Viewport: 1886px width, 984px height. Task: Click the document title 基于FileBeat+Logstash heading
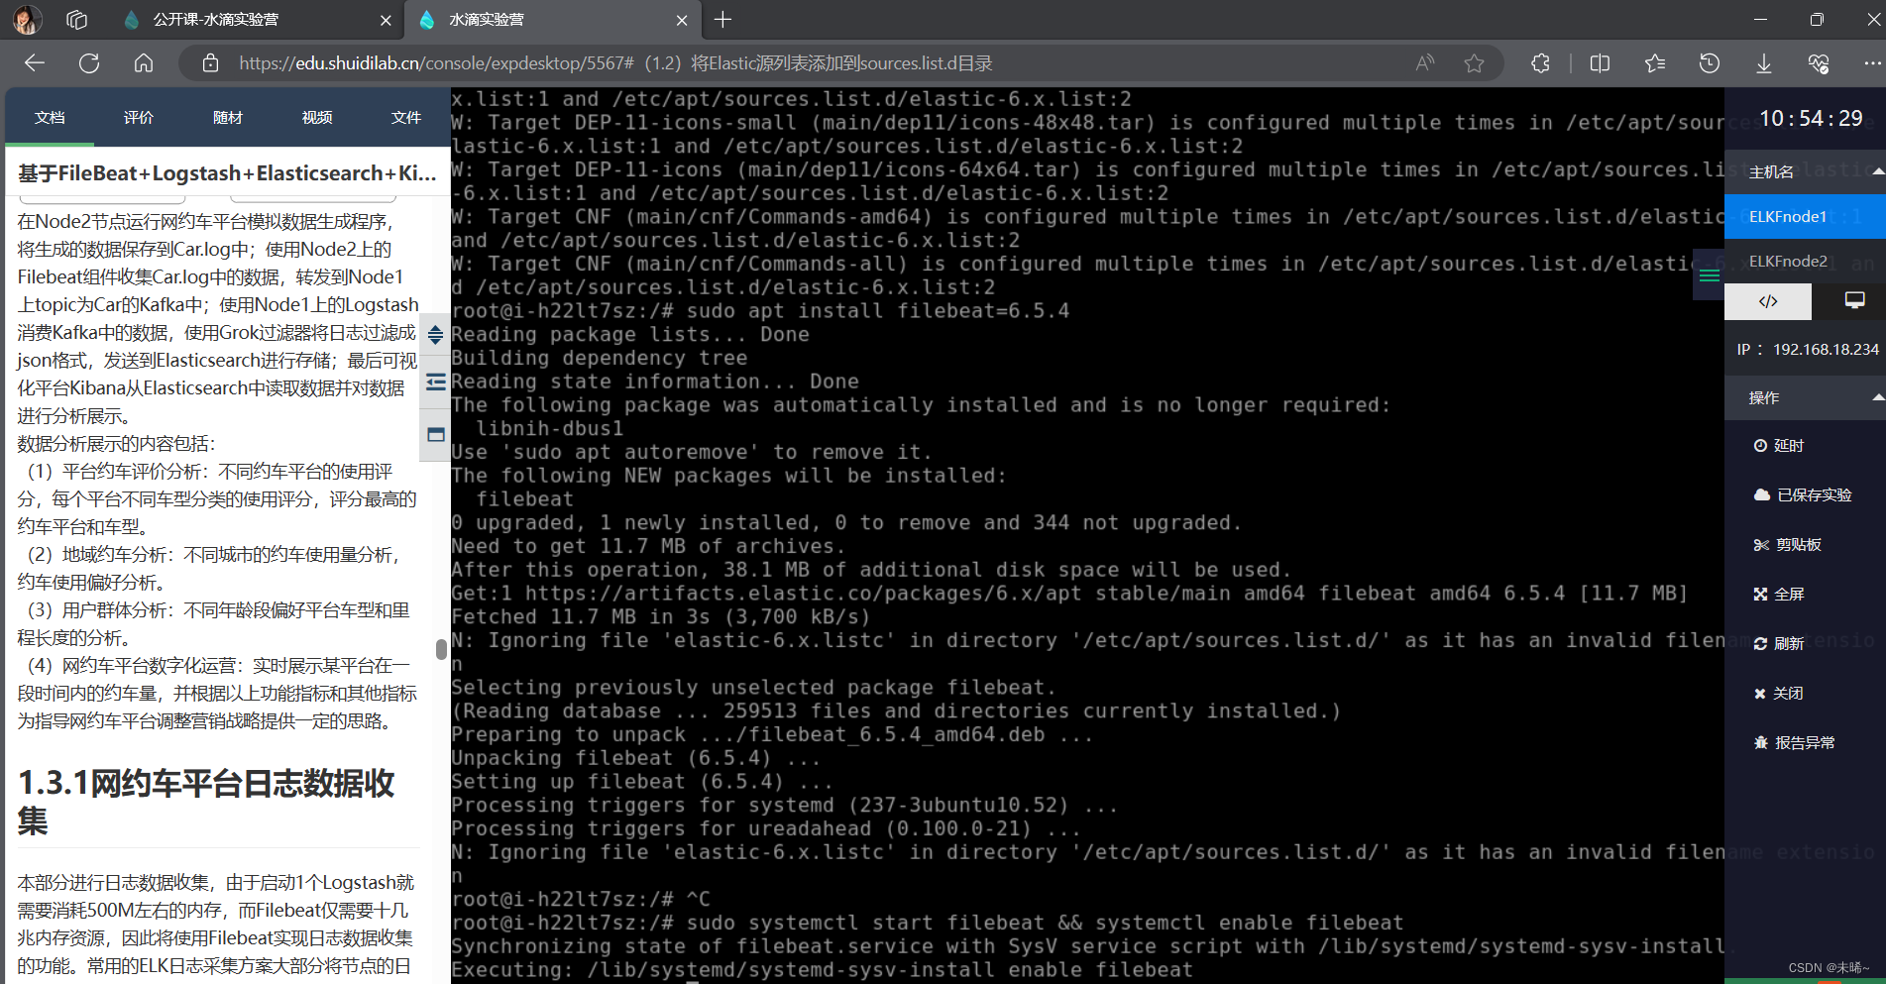(x=227, y=173)
